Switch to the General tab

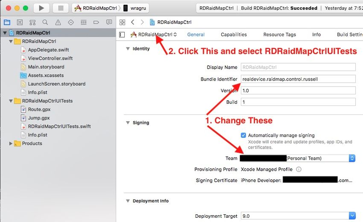click(196, 35)
